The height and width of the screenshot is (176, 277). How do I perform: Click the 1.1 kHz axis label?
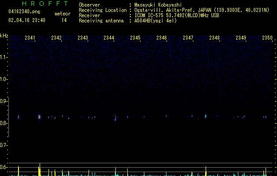[x=4, y=57]
